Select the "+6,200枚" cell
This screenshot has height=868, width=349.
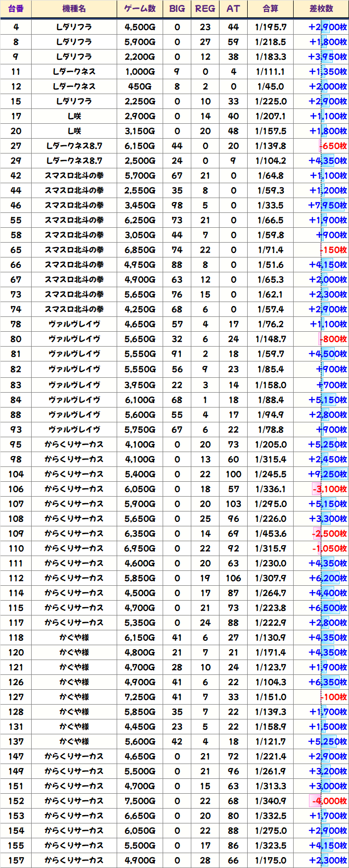[321, 578]
